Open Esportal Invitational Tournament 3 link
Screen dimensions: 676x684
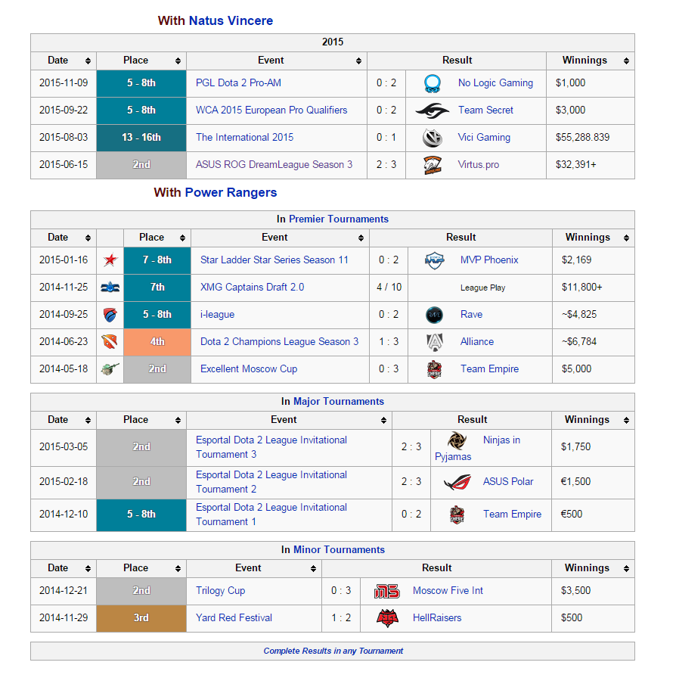click(271, 447)
